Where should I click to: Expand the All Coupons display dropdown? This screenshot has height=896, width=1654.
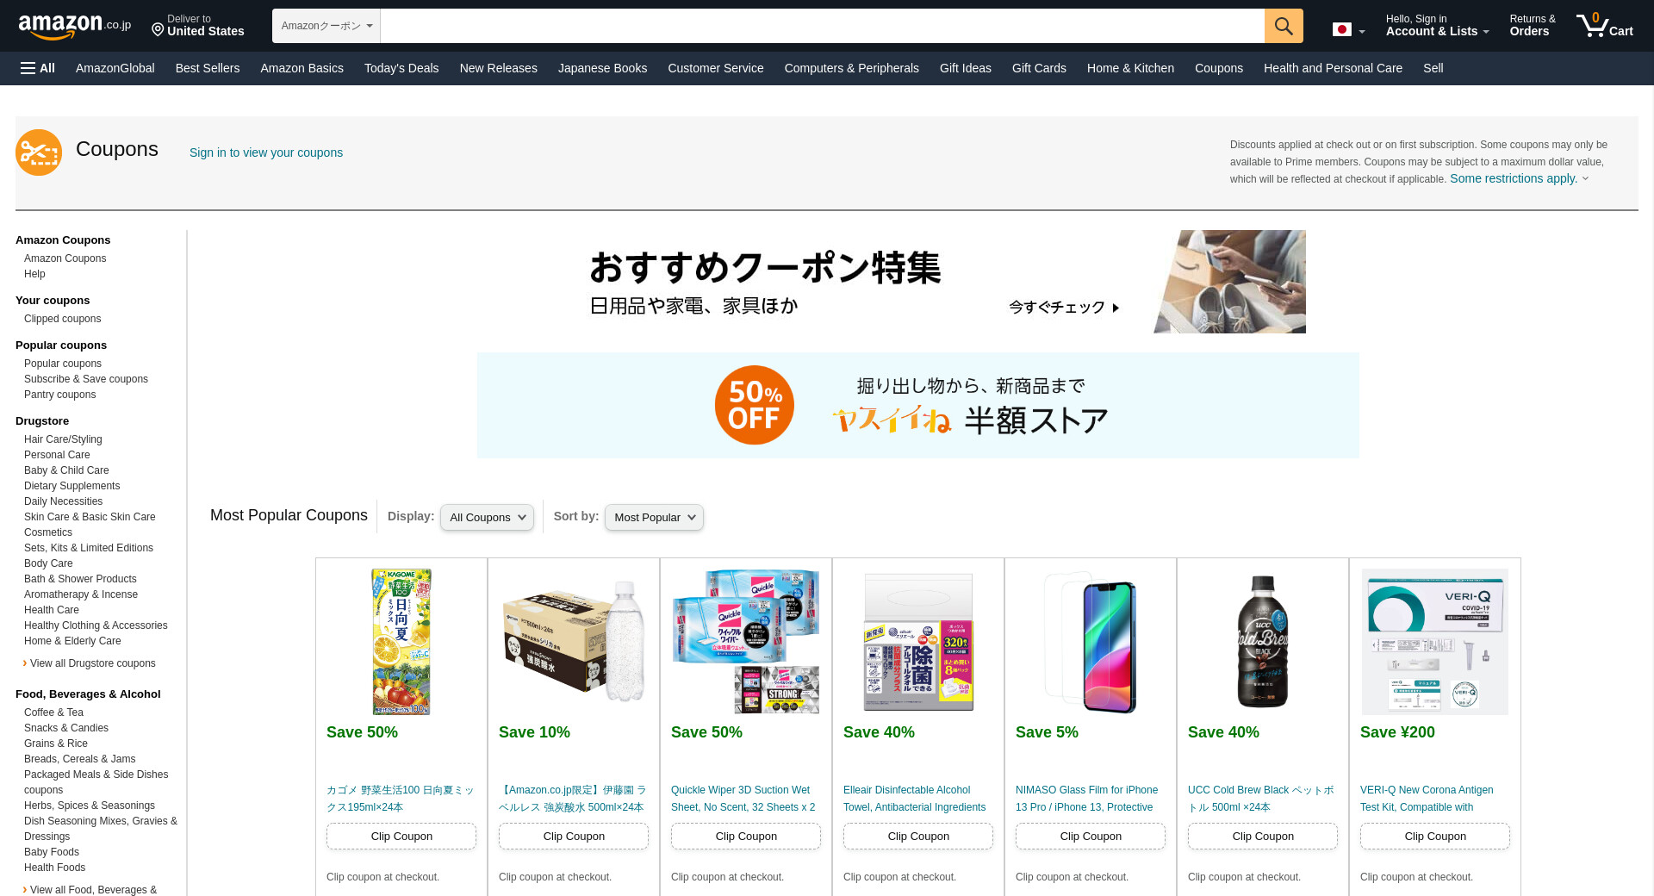[x=487, y=517]
